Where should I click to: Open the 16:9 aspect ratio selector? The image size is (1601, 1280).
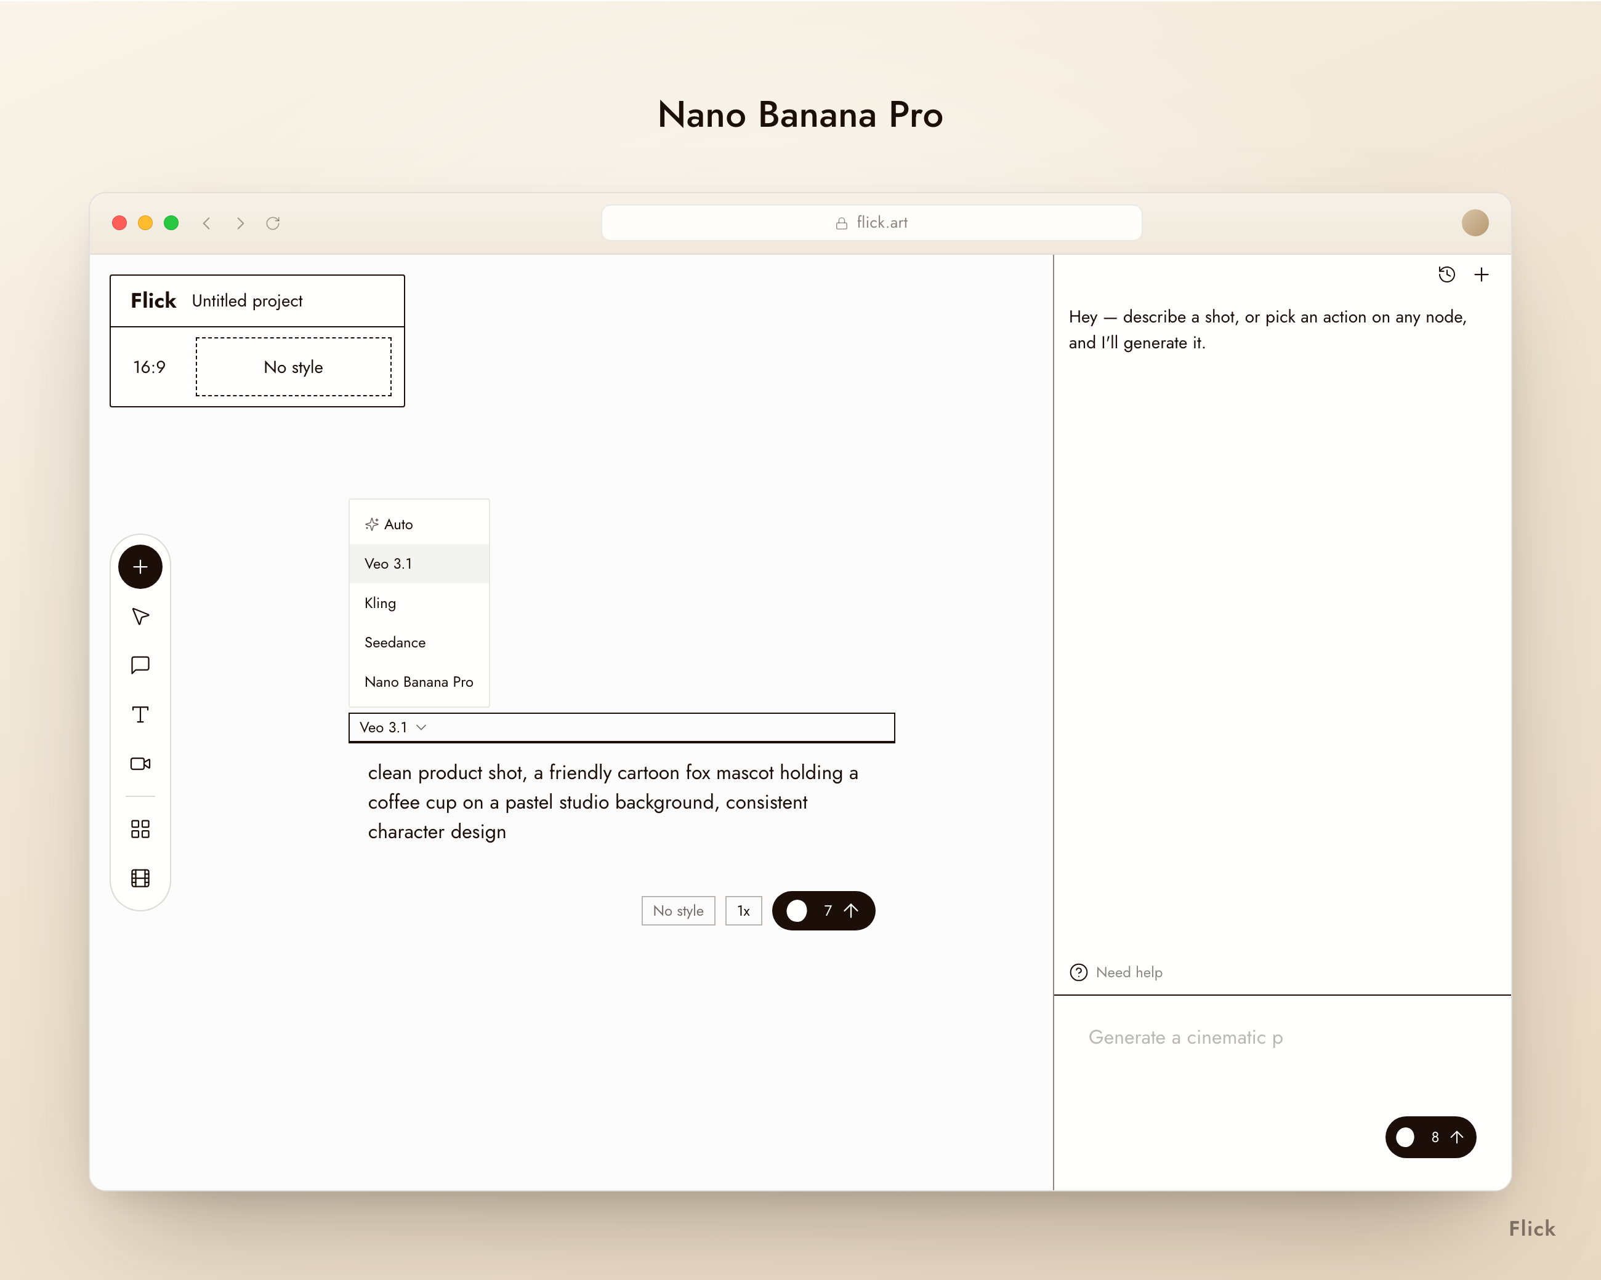click(149, 367)
